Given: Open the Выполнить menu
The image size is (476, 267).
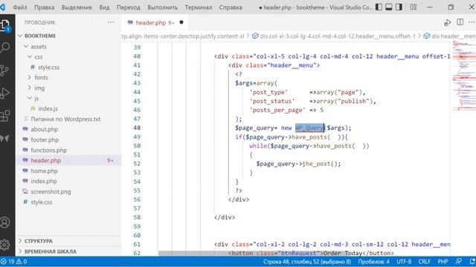Looking at the screenshot, I should (x=162, y=7).
